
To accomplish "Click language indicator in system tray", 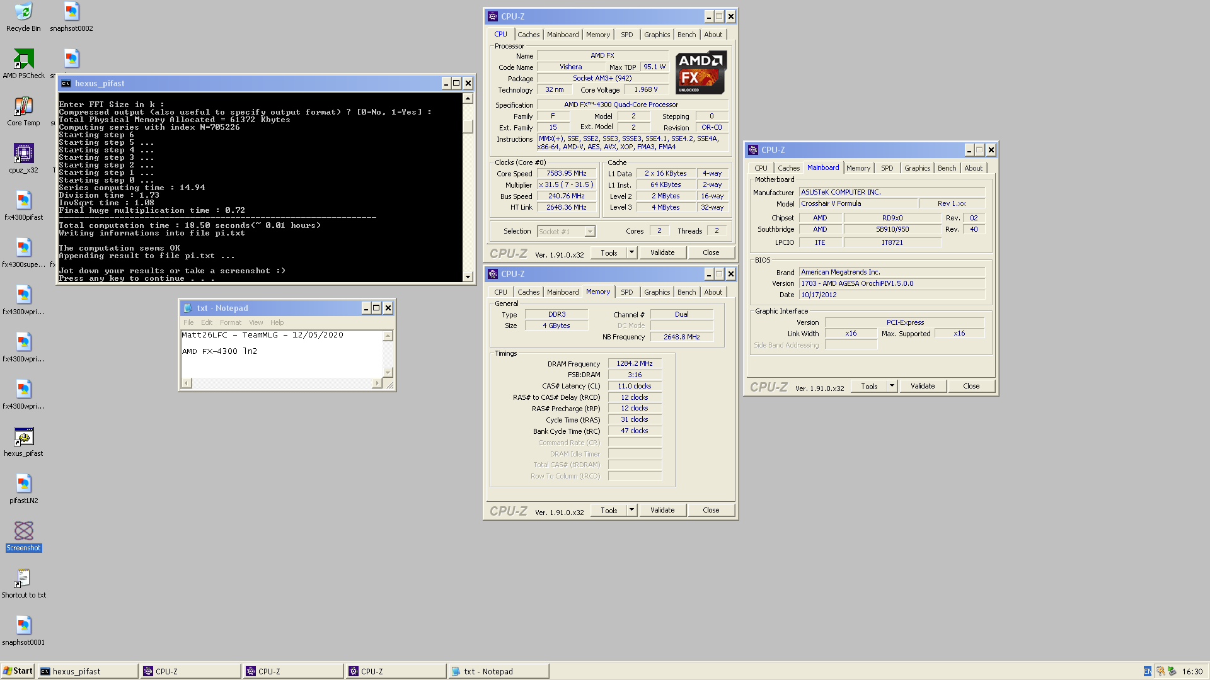I will [1147, 671].
